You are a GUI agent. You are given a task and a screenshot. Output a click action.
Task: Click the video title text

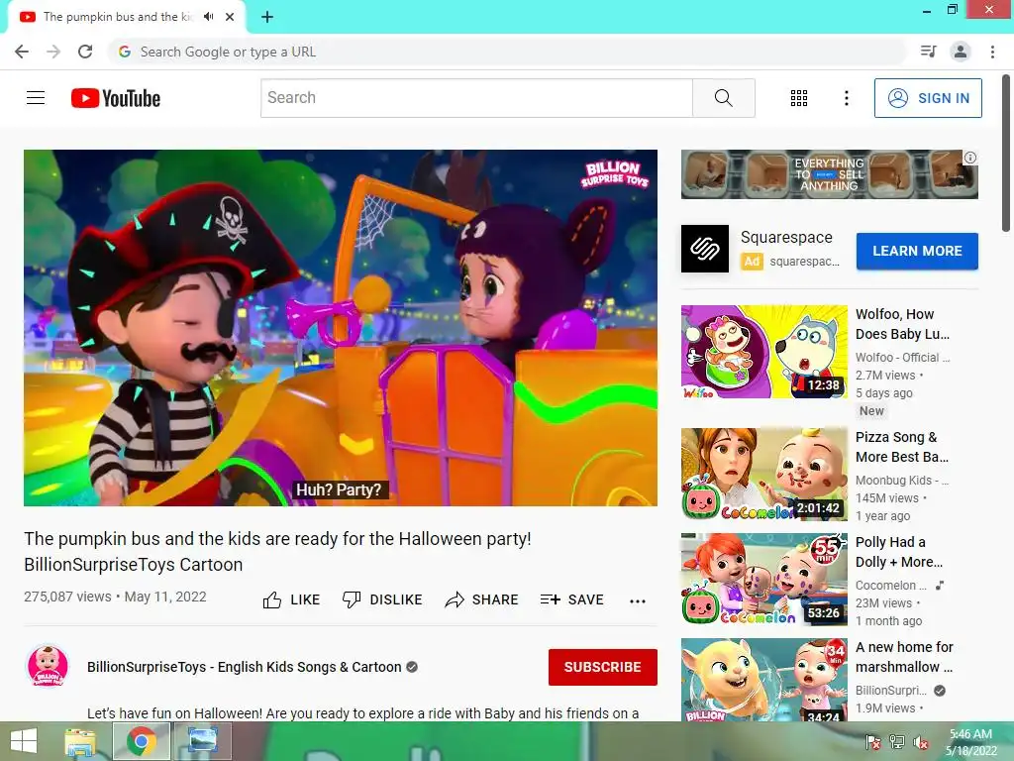[277, 551]
